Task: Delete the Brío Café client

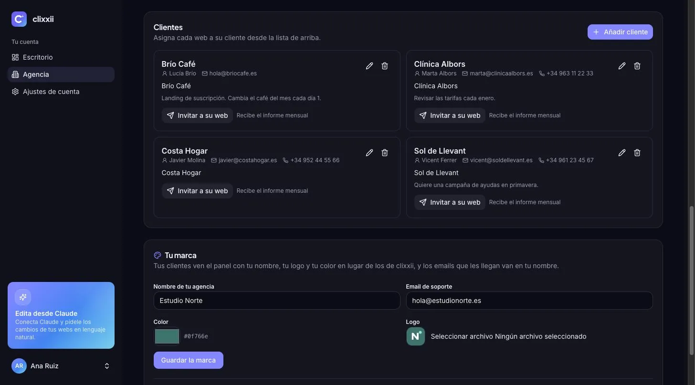Action: (x=385, y=66)
